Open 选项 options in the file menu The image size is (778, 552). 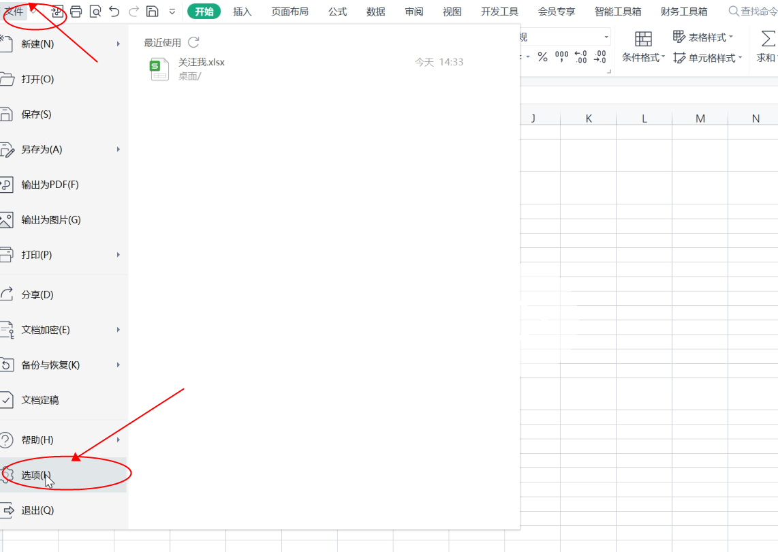coord(63,475)
